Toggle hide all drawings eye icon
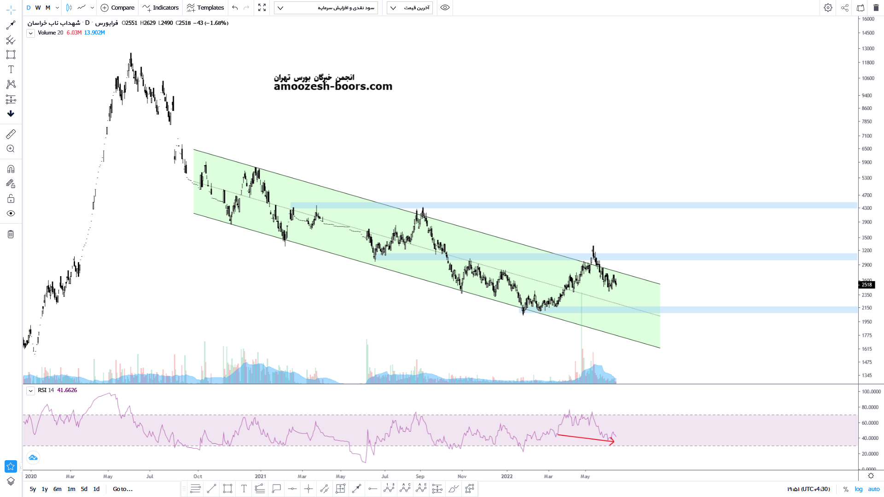This screenshot has width=884, height=497. (x=11, y=214)
